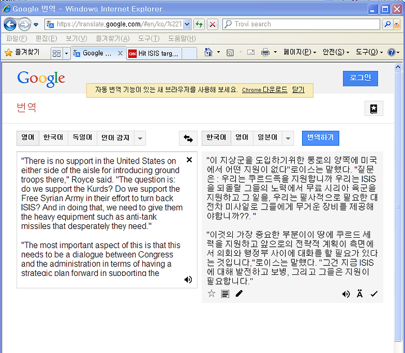The image size is (405, 353).
Task: Close the Google translate tab
Action: click(x=120, y=53)
